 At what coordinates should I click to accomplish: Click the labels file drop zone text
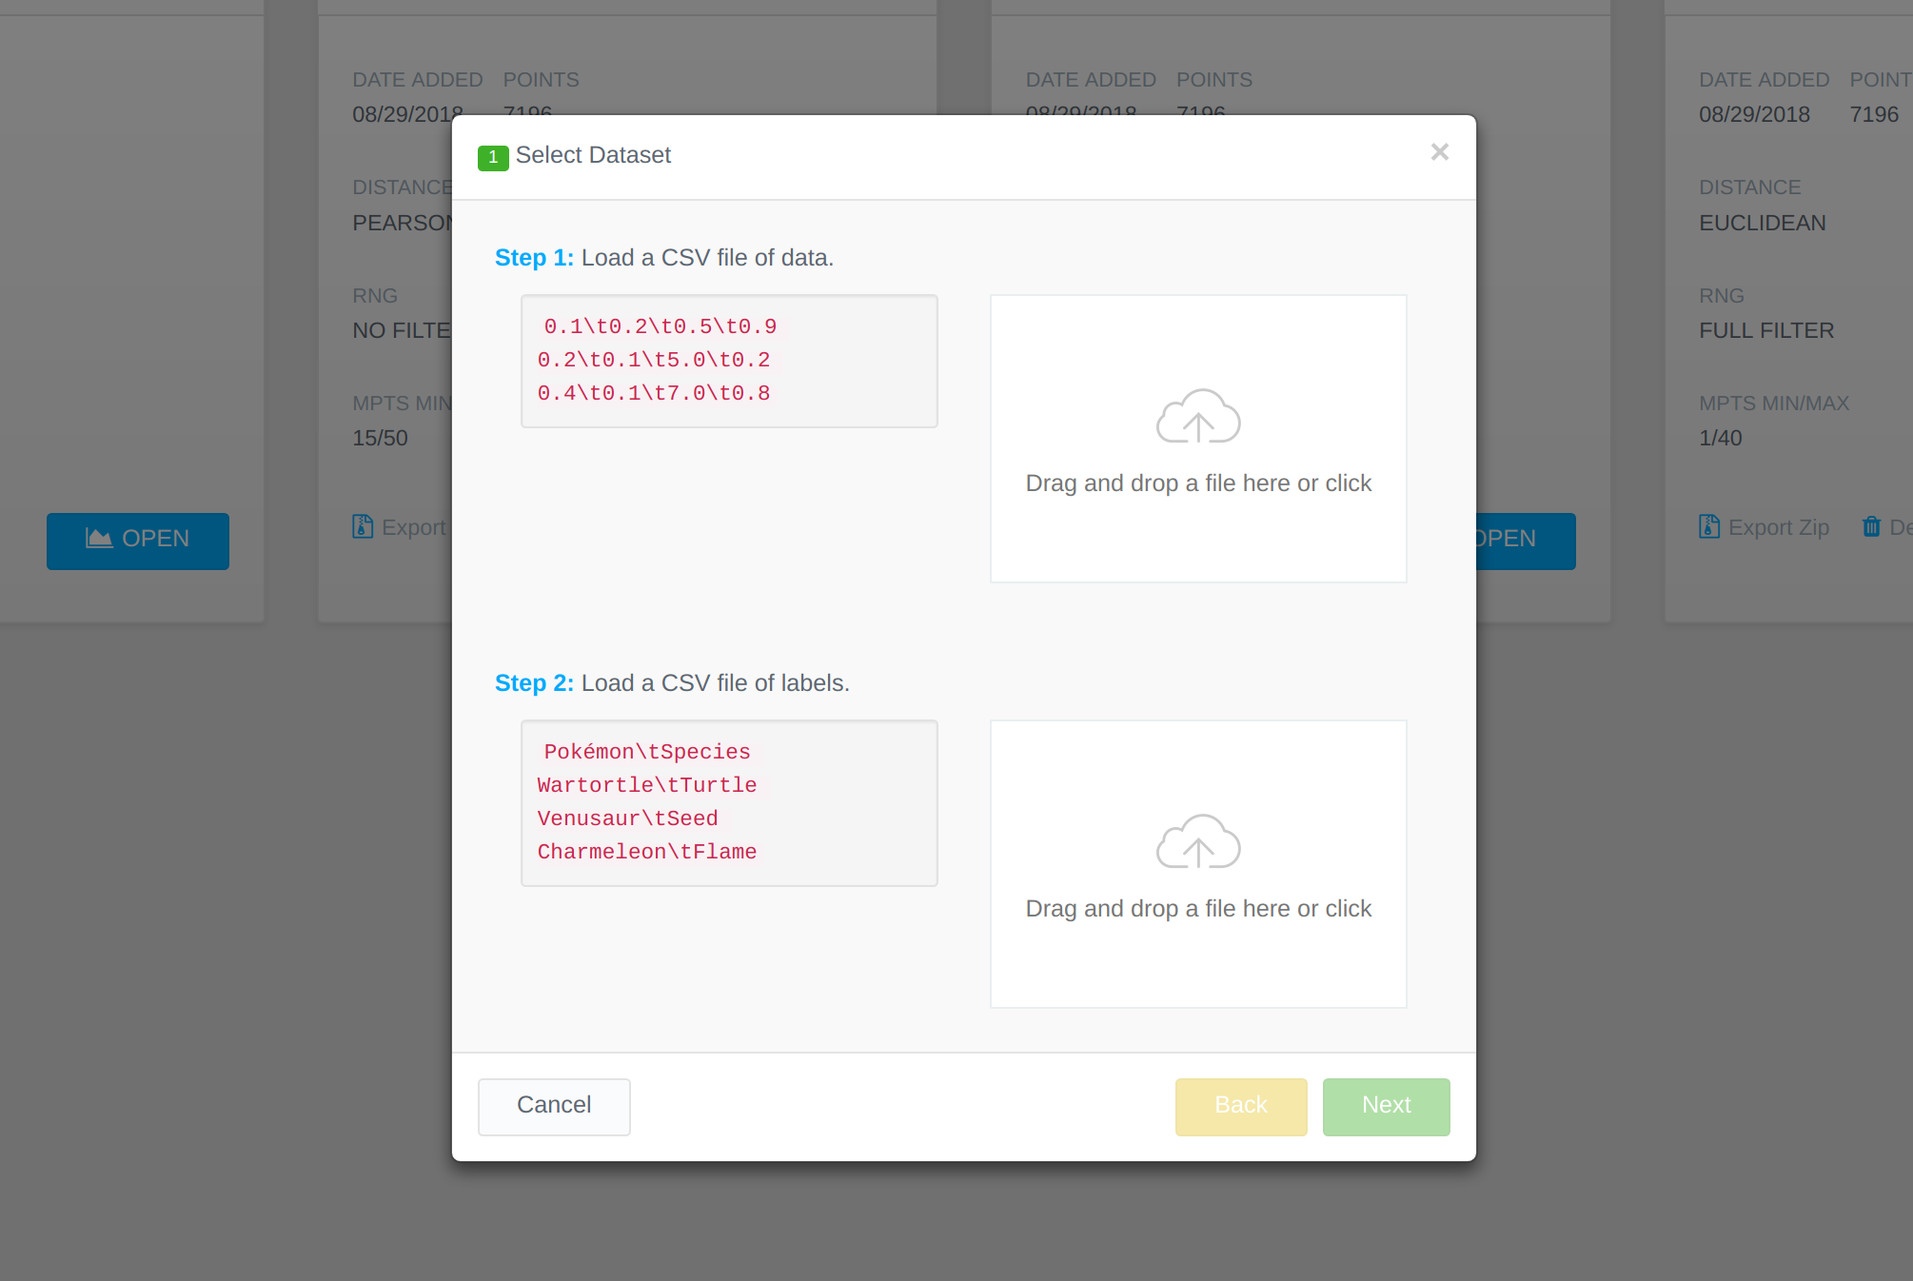1198,909
